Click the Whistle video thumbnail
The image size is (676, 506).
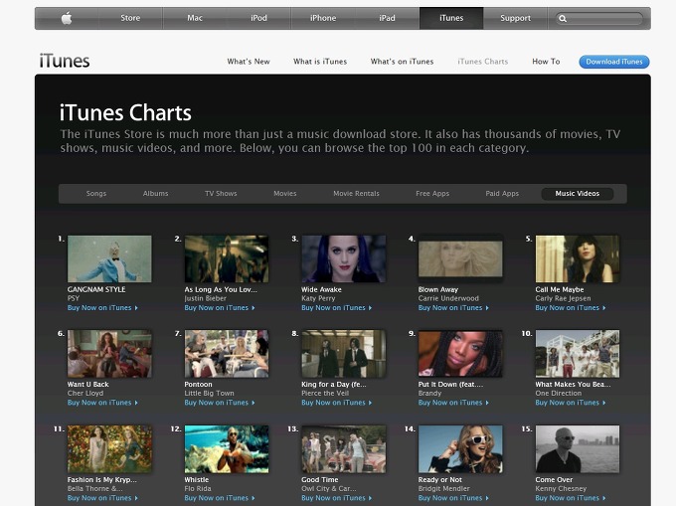227,448
